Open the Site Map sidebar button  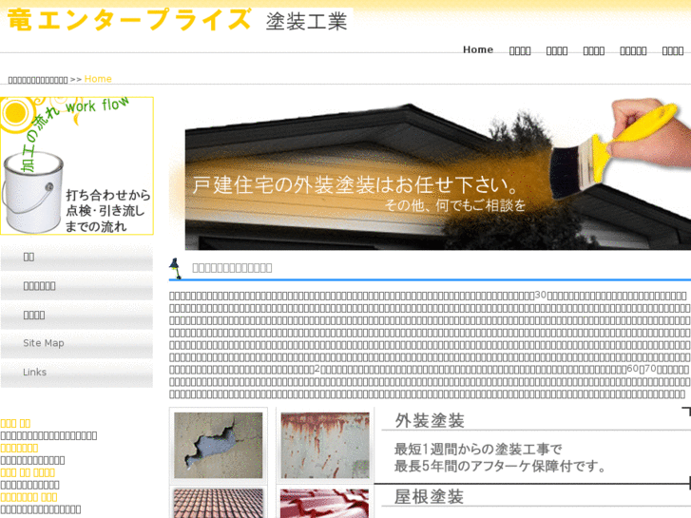click(77, 344)
